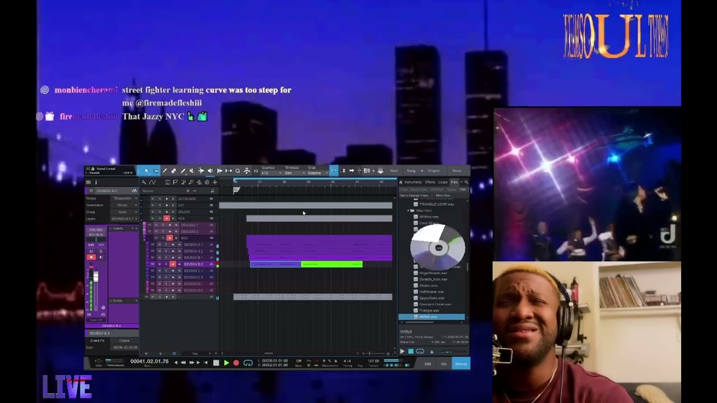Switch to the Loops browser tab
Viewport: 717px width, 403px height.
point(443,182)
